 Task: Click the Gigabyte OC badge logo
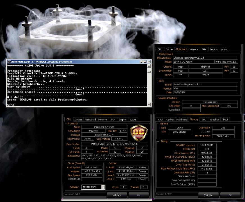pyautogui.click(x=139, y=133)
